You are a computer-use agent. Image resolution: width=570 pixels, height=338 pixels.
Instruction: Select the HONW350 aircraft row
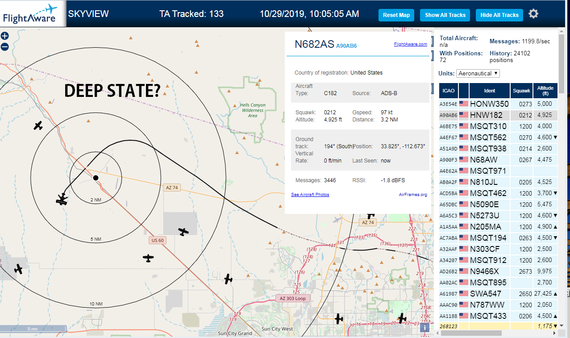click(x=499, y=104)
